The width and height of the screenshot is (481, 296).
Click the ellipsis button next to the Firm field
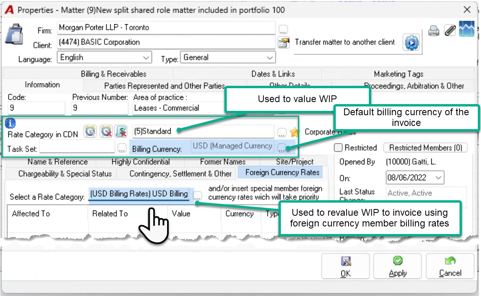tap(283, 29)
